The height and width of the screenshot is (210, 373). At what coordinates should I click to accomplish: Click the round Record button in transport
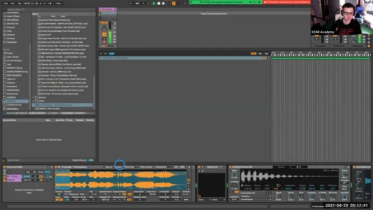coord(163,3)
